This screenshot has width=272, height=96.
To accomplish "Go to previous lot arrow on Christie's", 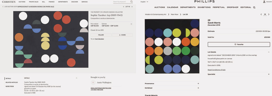I will [x=124, y=7].
